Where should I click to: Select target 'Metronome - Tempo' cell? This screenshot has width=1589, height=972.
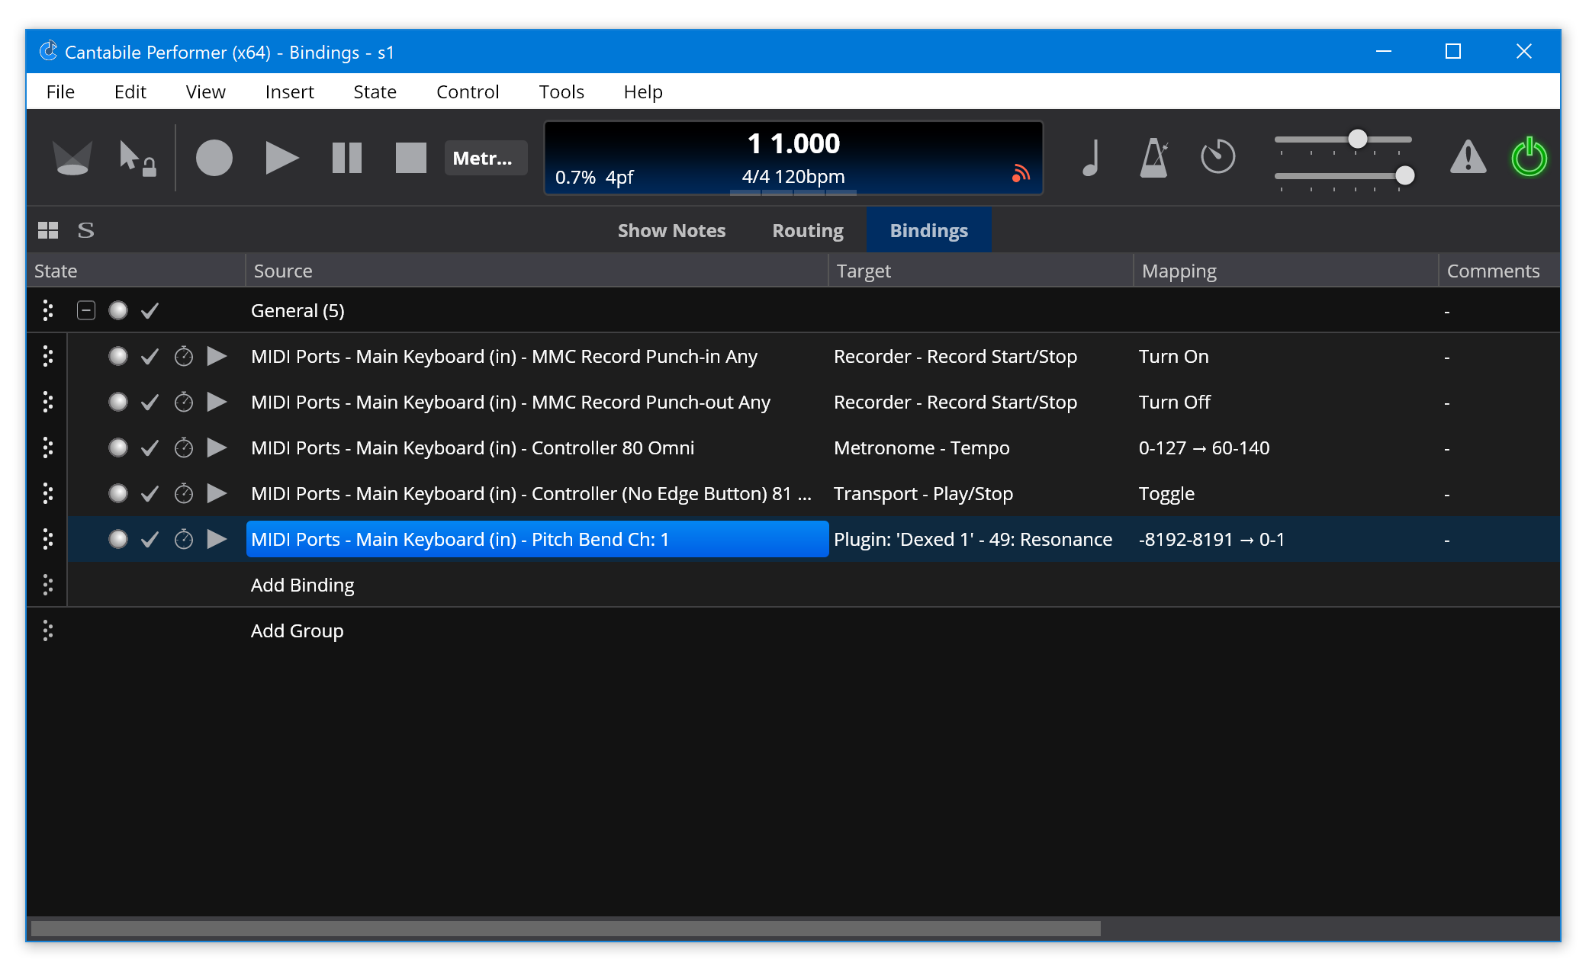click(922, 448)
